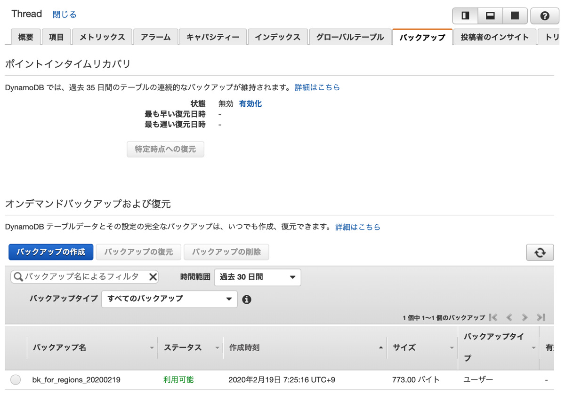Viewport: 565px width, 394px height.
Task: Click the backup name filter field
Action: pos(80,277)
